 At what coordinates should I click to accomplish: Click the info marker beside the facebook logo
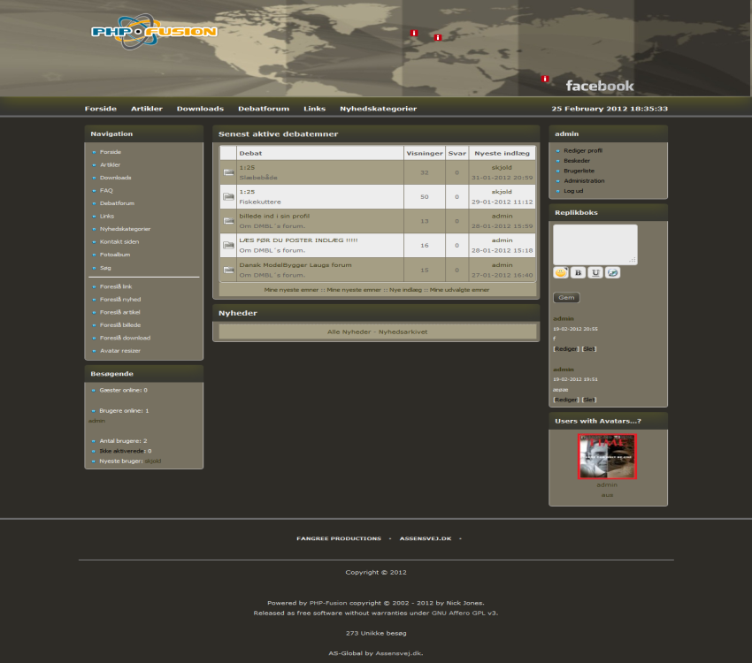545,79
